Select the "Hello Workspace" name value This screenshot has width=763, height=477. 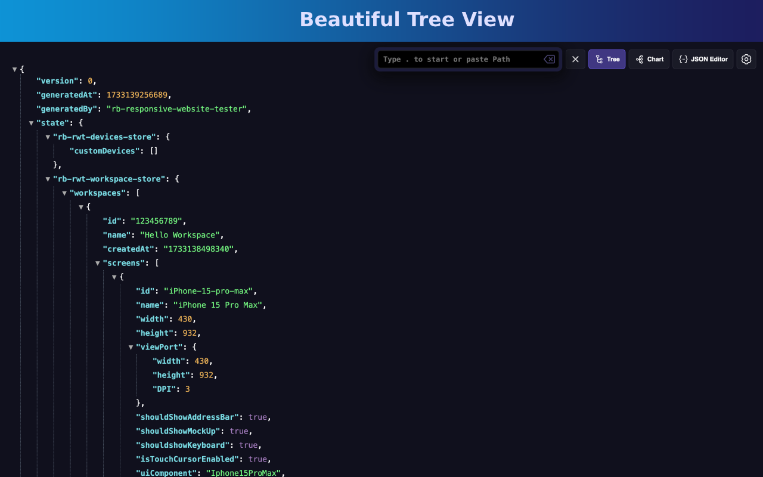180,235
